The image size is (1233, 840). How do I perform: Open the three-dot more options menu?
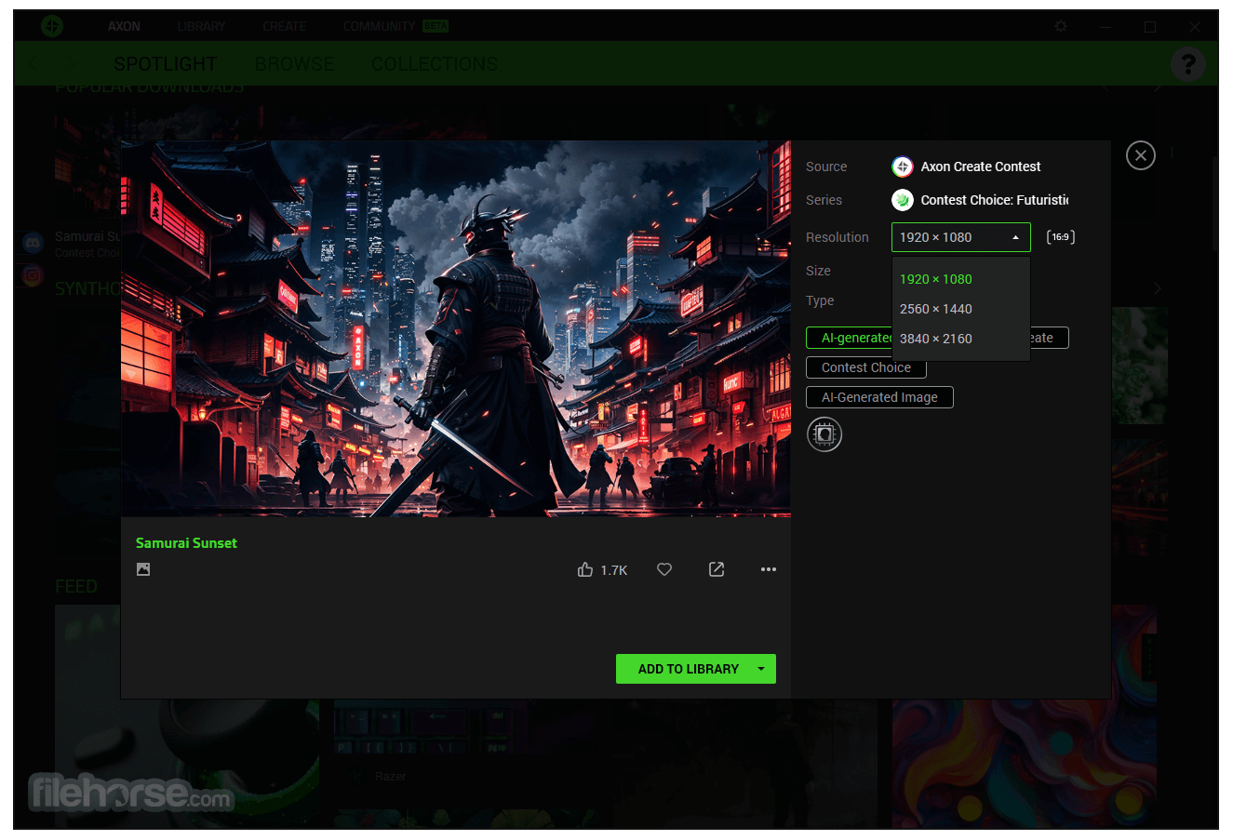769,569
